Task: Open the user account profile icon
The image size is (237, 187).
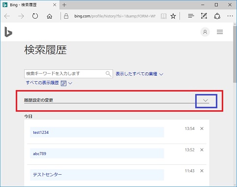Action: 205,32
